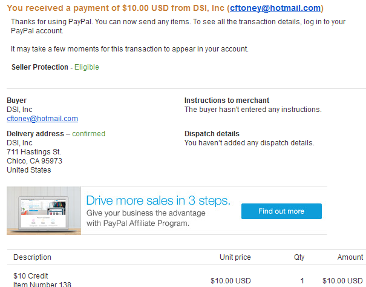Click the Instructions to merchant heading
Viewport: 366px width, 287px height.
pyautogui.click(x=227, y=101)
